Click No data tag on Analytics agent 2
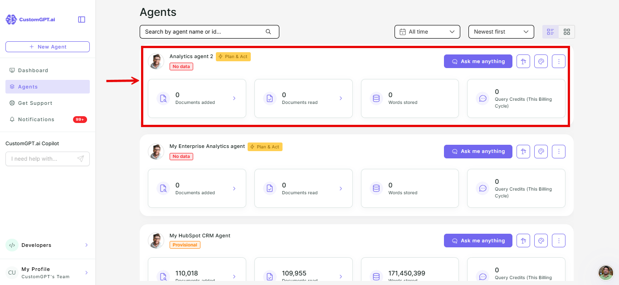 point(181,67)
